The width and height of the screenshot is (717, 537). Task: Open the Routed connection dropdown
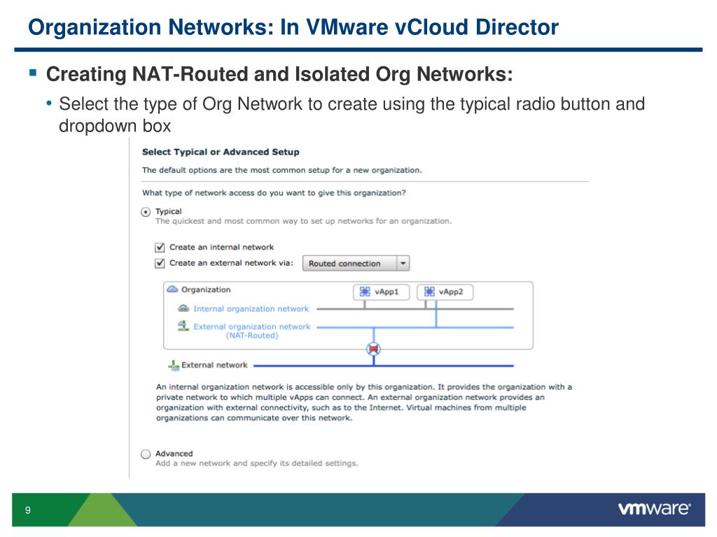click(x=356, y=264)
